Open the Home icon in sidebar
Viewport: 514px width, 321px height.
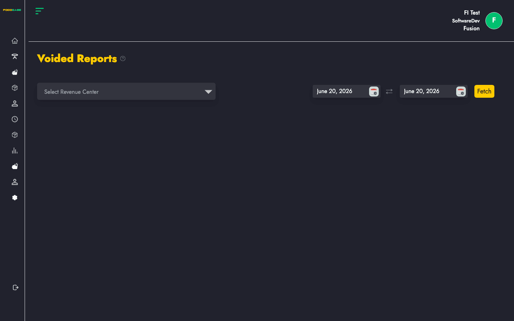tap(15, 41)
